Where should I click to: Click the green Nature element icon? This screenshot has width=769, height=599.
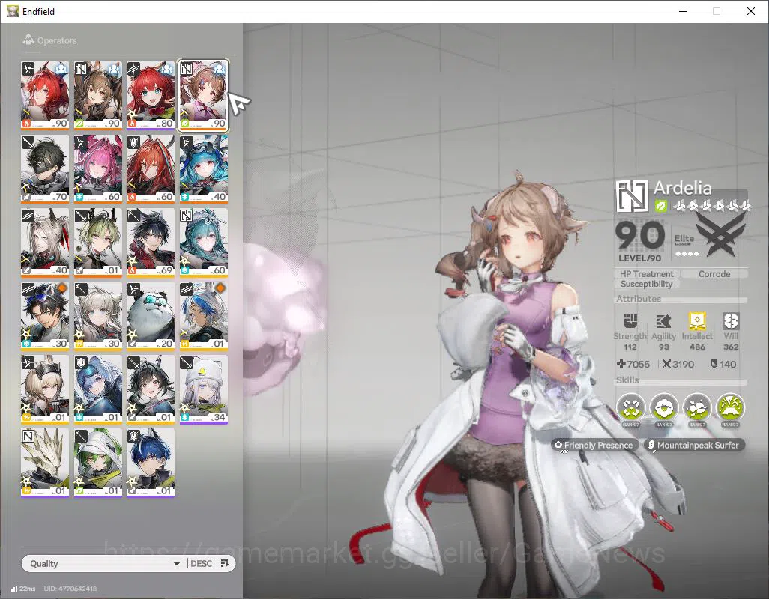(x=660, y=206)
